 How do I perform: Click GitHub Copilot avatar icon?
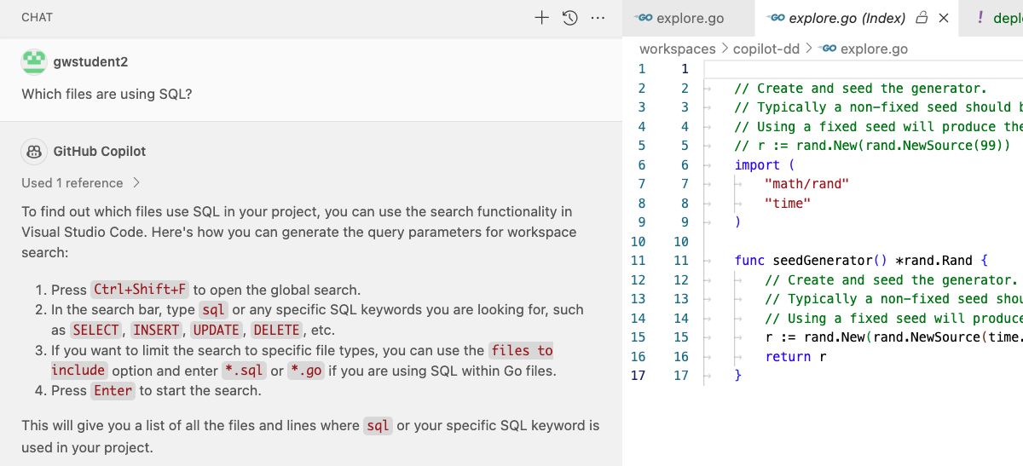pos(34,152)
